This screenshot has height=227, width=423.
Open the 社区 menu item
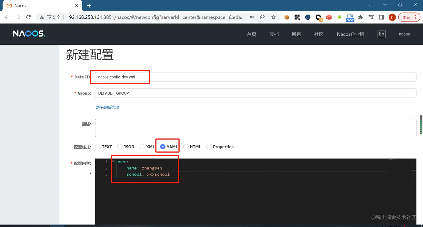(x=319, y=34)
